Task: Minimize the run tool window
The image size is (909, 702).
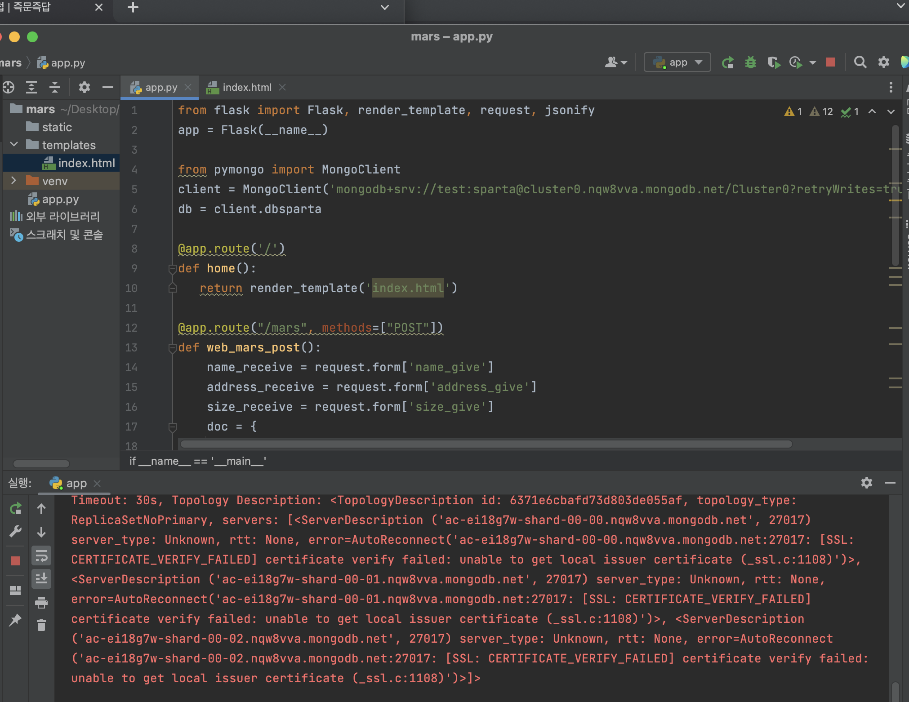Action: [890, 483]
